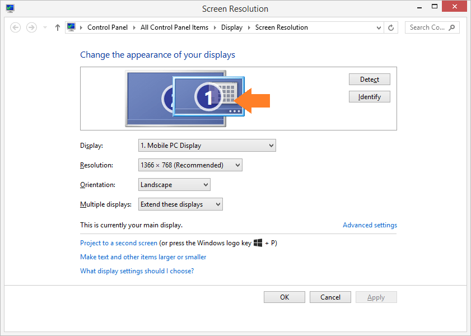
Task: Click Make text and other items larger or smaller
Action: (143, 256)
